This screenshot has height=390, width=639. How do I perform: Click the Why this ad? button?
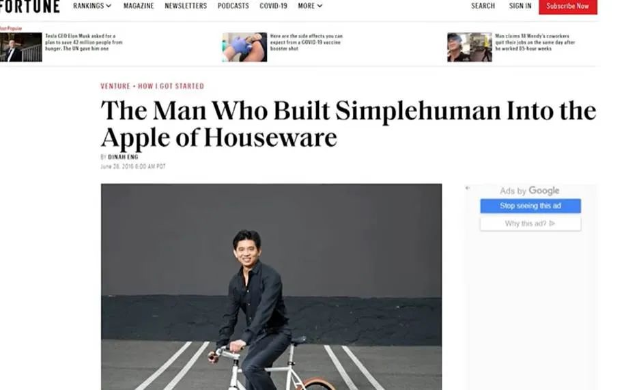(x=530, y=223)
